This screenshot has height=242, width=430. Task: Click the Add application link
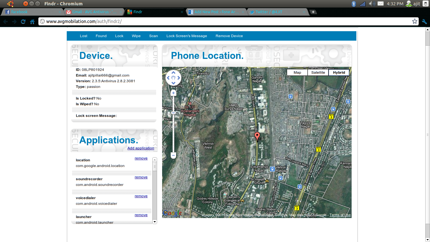point(141,148)
